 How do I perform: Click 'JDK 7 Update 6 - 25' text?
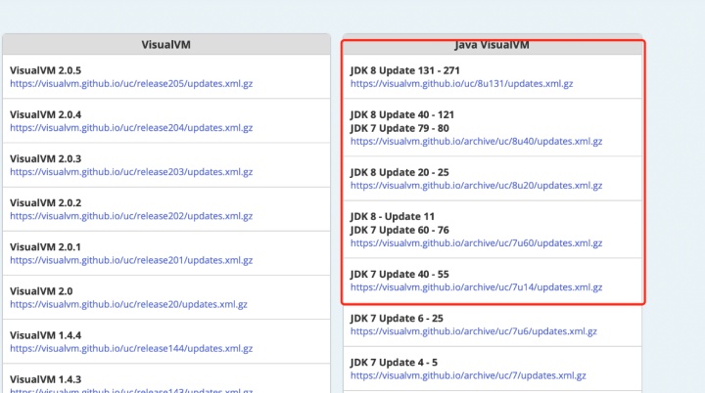coord(397,318)
